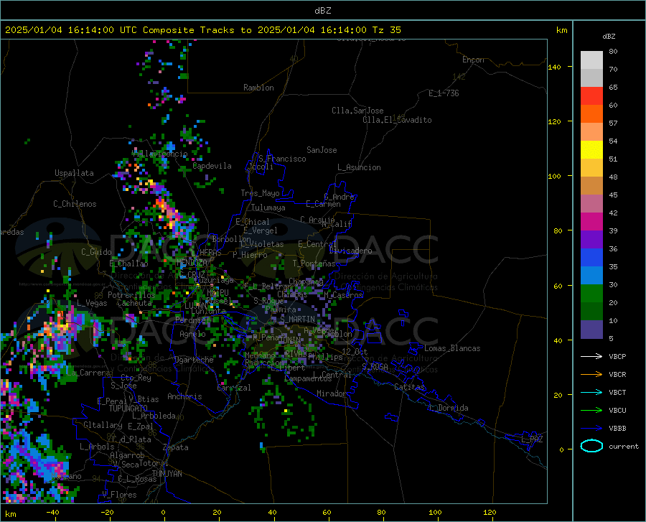Click the orange VBCR arrow legend icon
This screenshot has height=522, width=646.
click(x=591, y=374)
